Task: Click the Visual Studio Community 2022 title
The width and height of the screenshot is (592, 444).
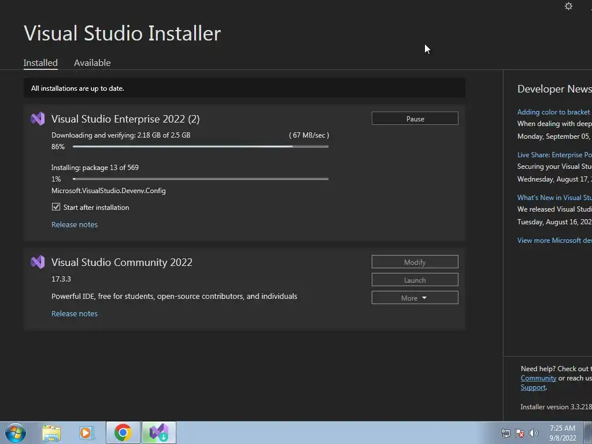Action: (x=121, y=262)
